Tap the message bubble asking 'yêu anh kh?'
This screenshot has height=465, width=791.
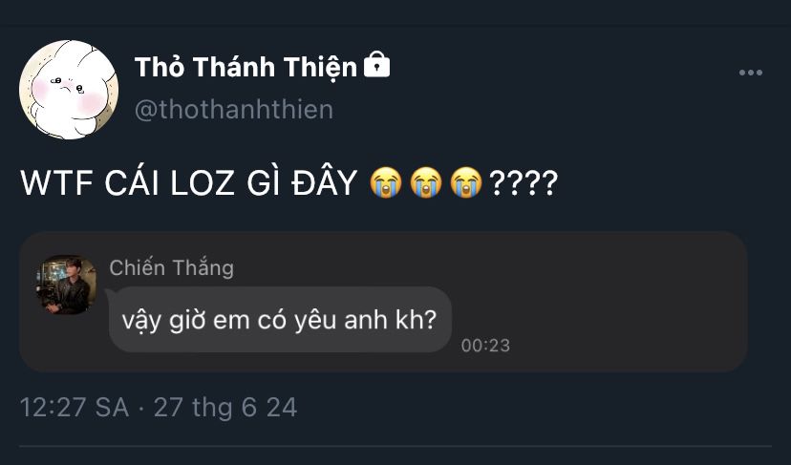point(280,320)
